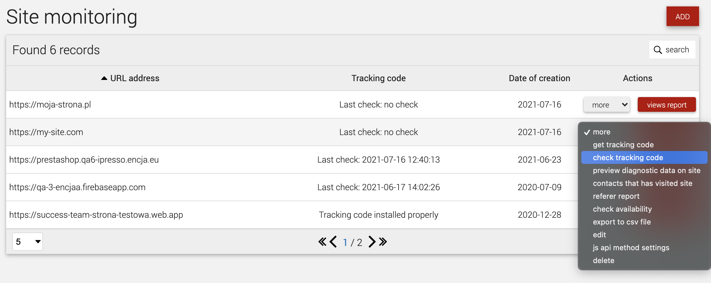Select the 'referer report' option
Viewport: 711px width, 283px height.
(x=616, y=196)
